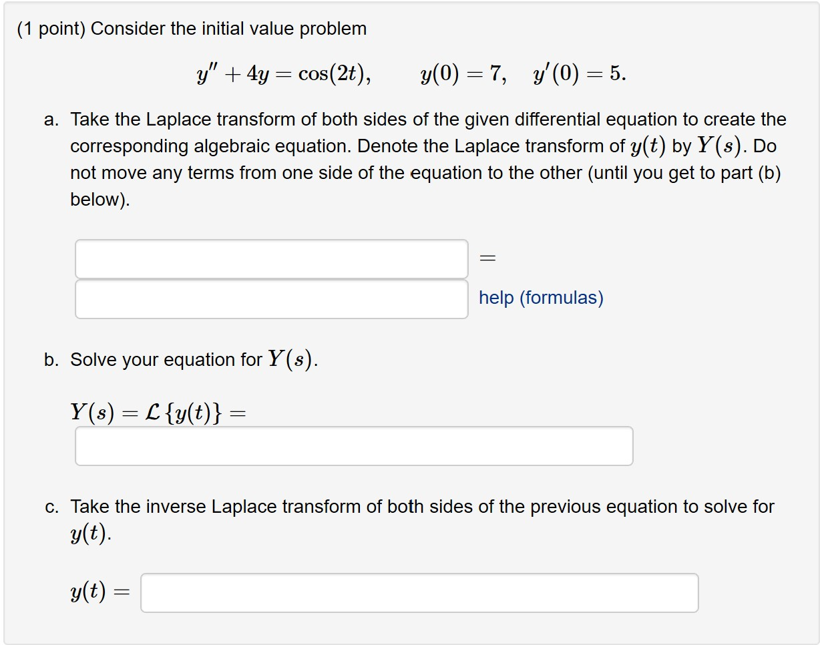Click inside the inverse Laplace transform answer box
820x645 pixels.
[419, 592]
